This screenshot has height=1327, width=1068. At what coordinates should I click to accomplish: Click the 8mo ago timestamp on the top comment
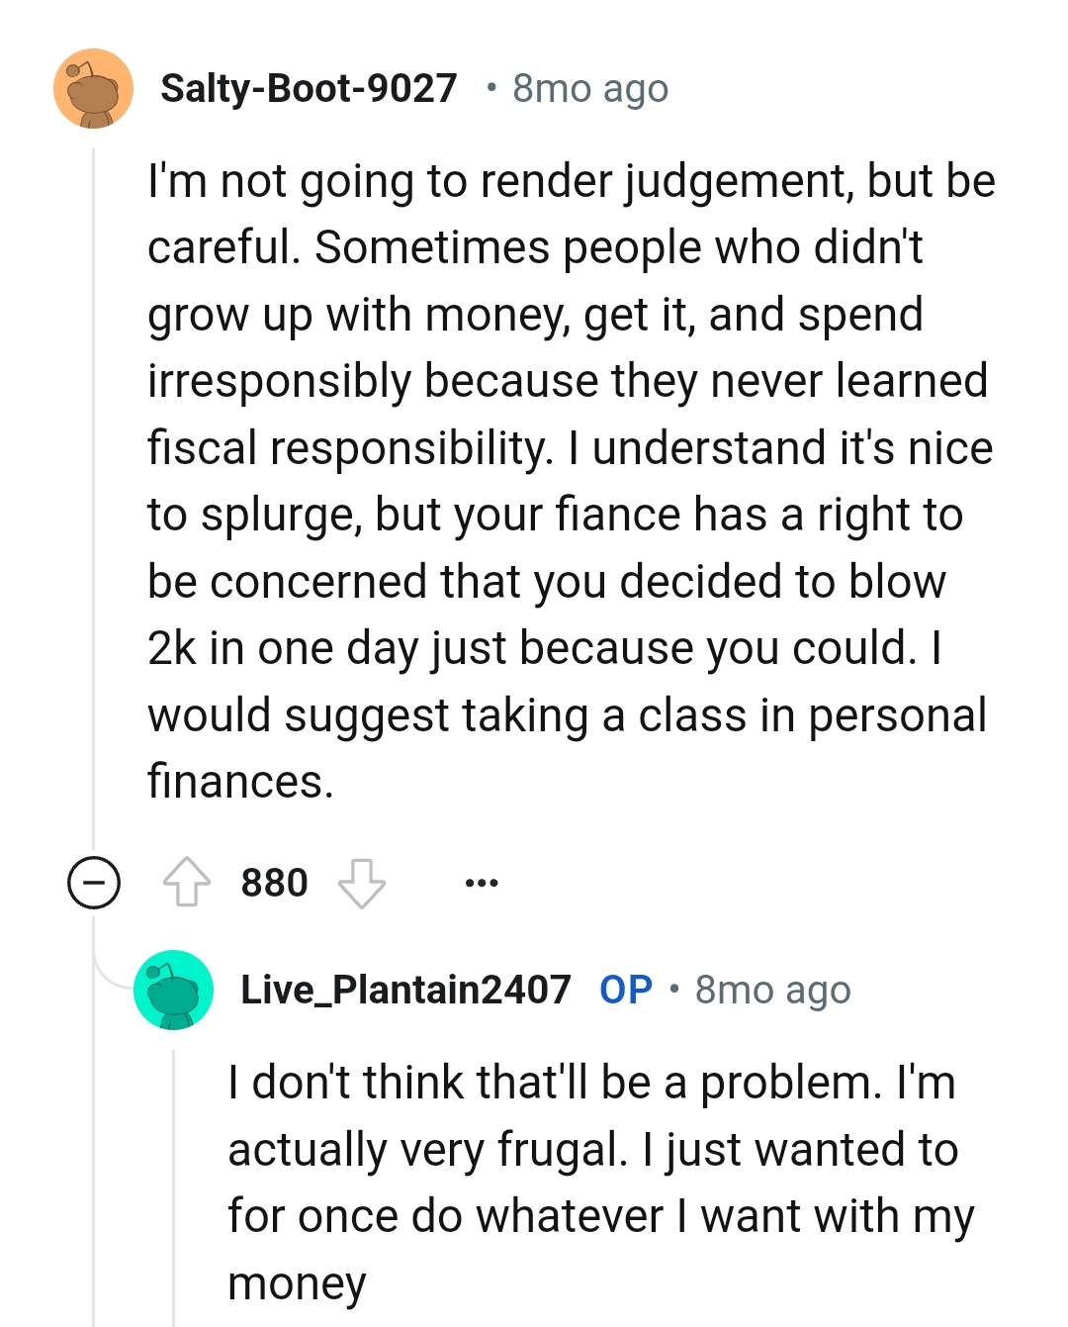click(x=588, y=88)
